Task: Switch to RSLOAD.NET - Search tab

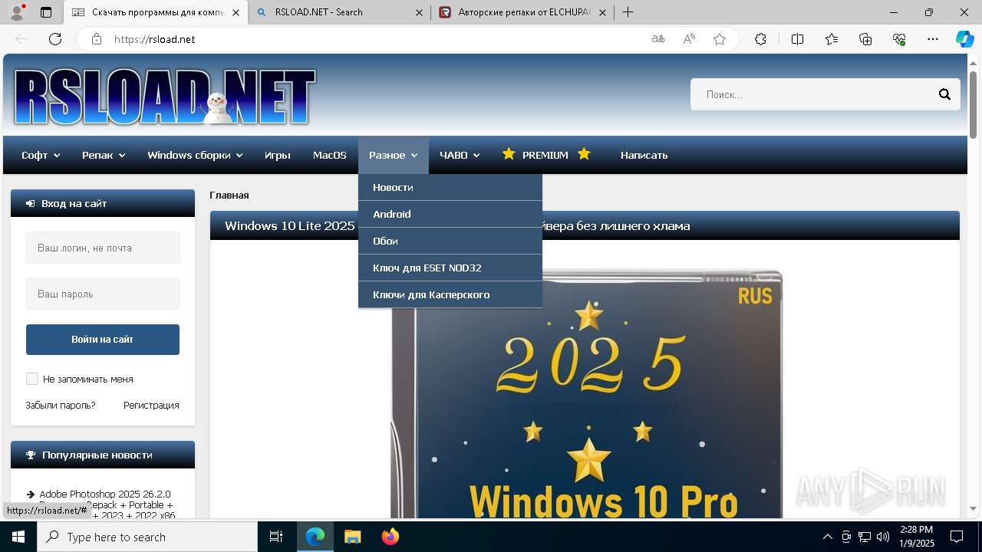Action: [338, 12]
